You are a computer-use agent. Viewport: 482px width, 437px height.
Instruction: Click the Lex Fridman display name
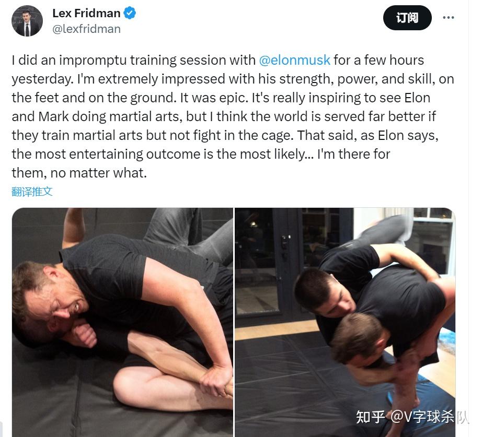pyautogui.click(x=86, y=13)
